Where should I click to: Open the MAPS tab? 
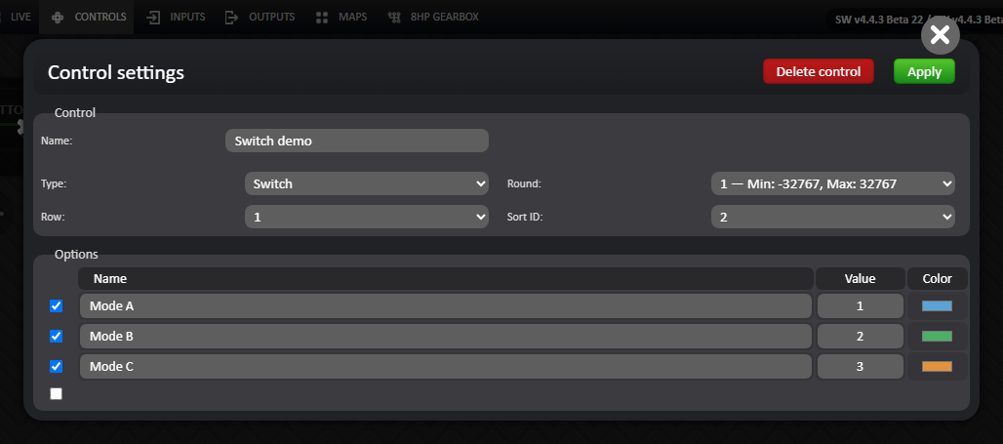pyautogui.click(x=341, y=18)
